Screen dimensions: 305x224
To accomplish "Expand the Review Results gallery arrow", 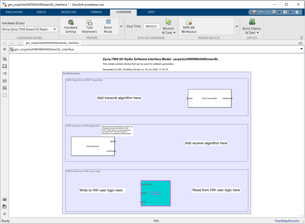I will 237,26.
